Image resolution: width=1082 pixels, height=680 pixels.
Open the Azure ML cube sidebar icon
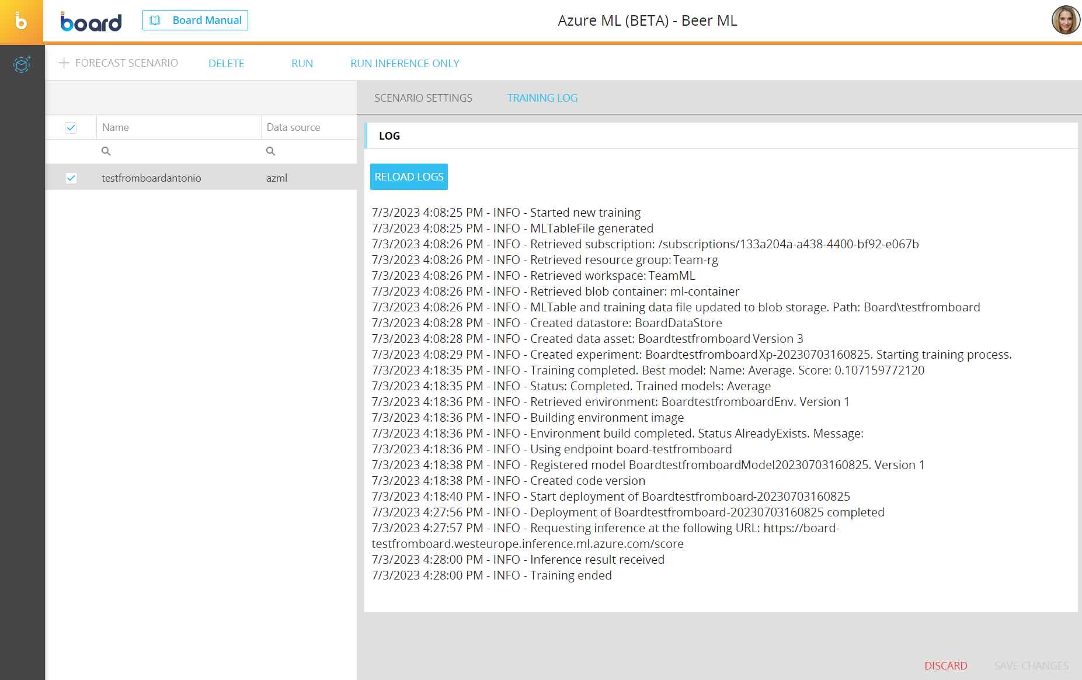tap(22, 64)
